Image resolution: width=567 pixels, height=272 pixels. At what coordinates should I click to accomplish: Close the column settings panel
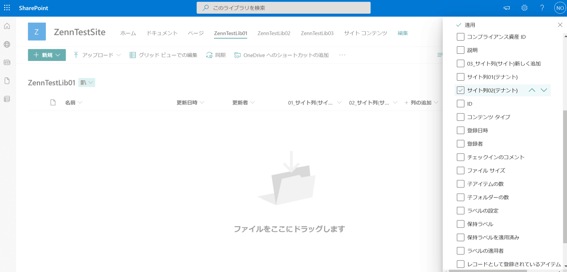pos(560,25)
